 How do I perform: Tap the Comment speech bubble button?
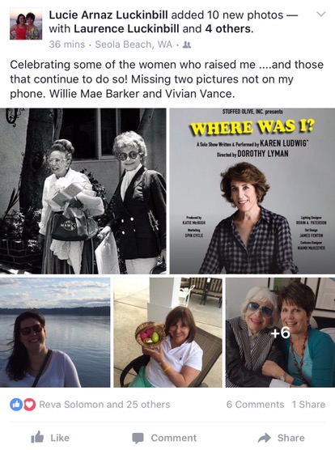(x=164, y=438)
